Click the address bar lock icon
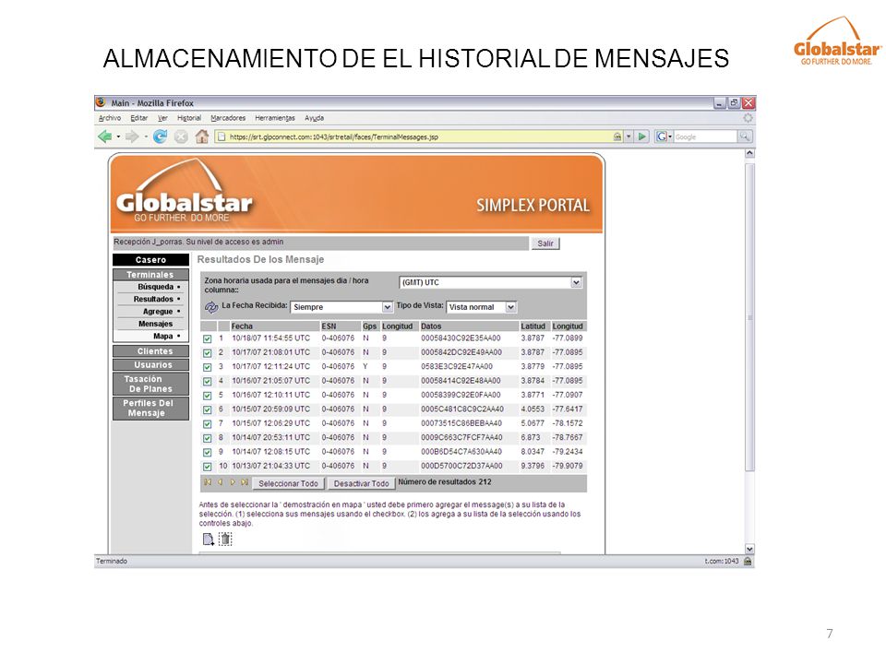Image resolution: width=886 pixels, height=664 pixels. (617, 136)
